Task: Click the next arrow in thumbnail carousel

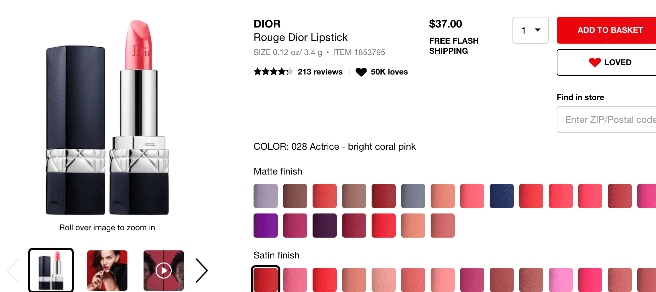Action: [x=202, y=270]
